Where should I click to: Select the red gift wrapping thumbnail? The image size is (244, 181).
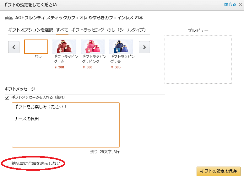[x=64, y=46]
